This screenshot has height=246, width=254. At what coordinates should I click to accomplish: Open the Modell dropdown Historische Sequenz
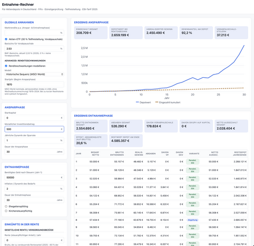tap(34, 74)
